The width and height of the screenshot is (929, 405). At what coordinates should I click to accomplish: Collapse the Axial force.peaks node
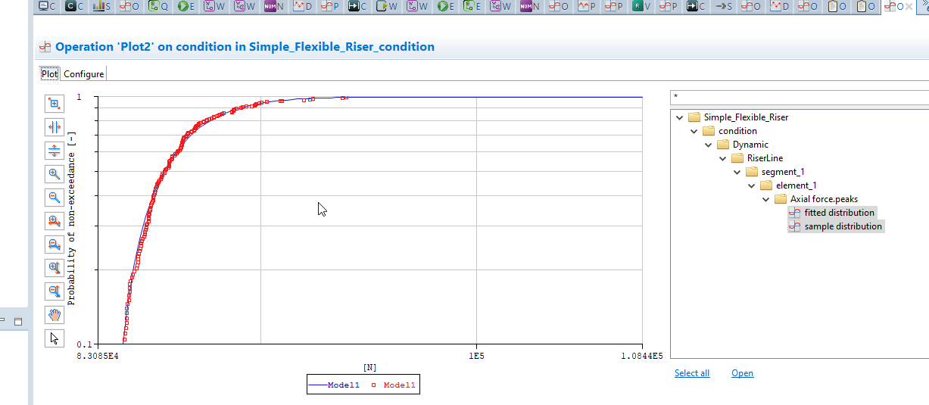(766, 199)
